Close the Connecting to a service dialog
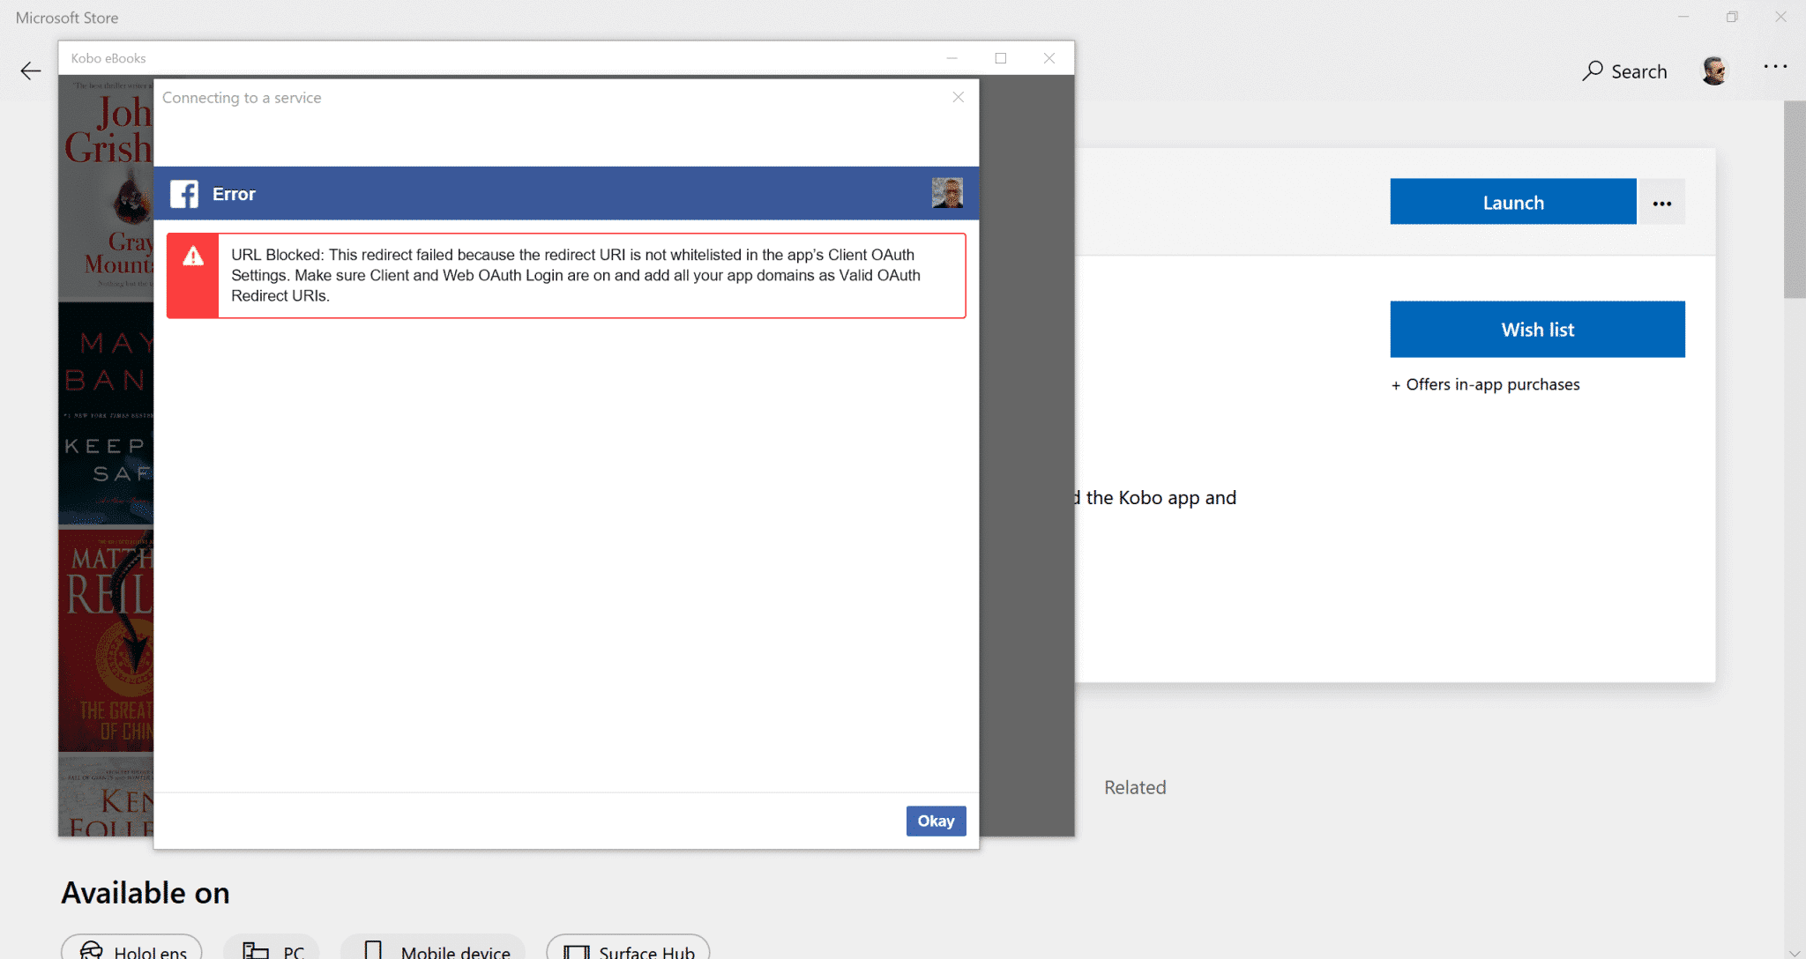 pyautogui.click(x=959, y=97)
